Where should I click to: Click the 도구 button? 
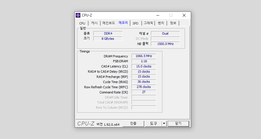click(153, 124)
